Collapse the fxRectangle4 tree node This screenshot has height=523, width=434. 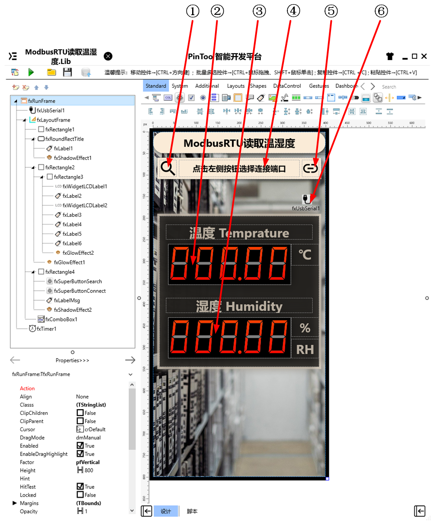pyautogui.click(x=33, y=273)
